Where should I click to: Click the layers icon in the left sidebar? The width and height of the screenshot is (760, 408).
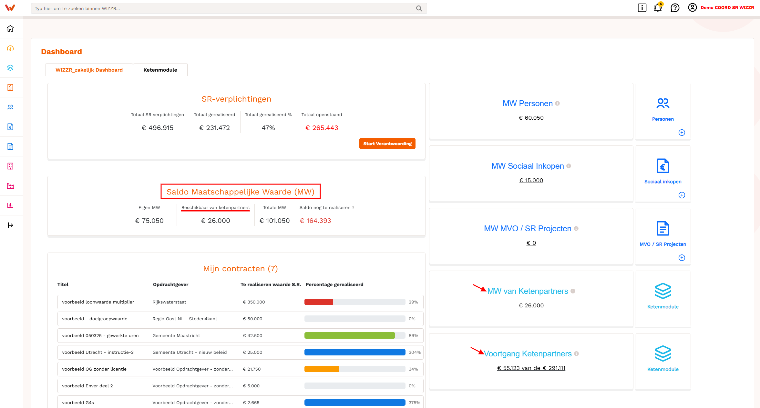[x=10, y=68]
